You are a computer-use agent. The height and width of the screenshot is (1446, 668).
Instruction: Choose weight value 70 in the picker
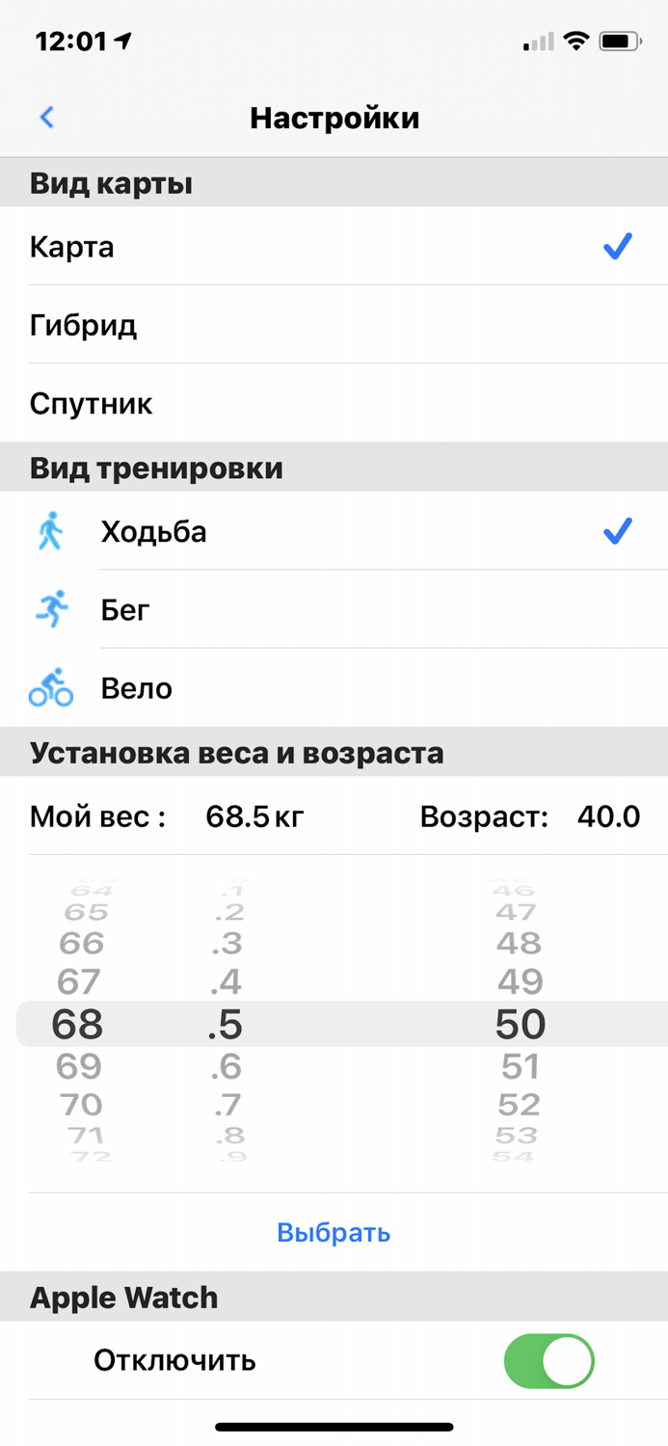81,1105
